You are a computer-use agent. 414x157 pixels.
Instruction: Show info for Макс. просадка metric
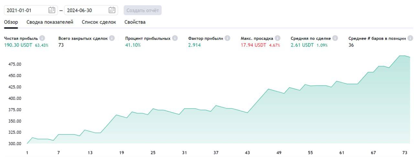278,38
